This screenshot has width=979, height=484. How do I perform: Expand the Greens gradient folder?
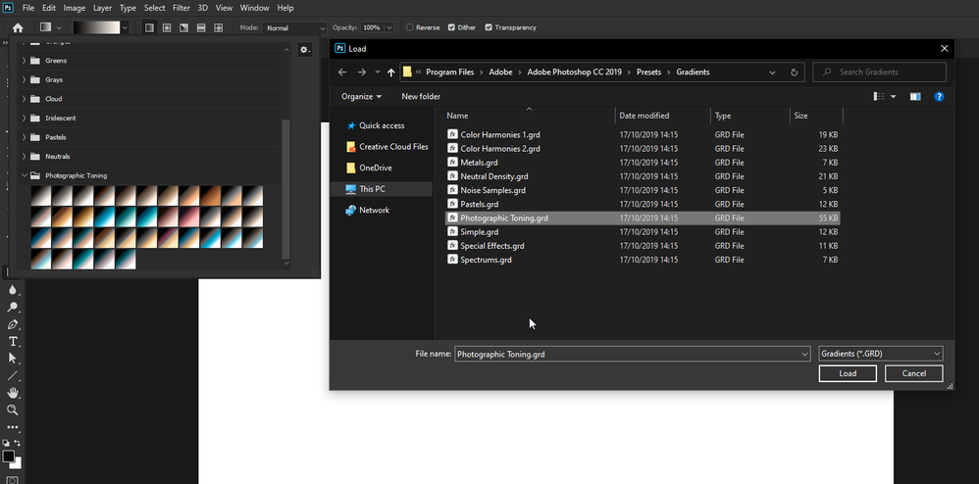25,61
